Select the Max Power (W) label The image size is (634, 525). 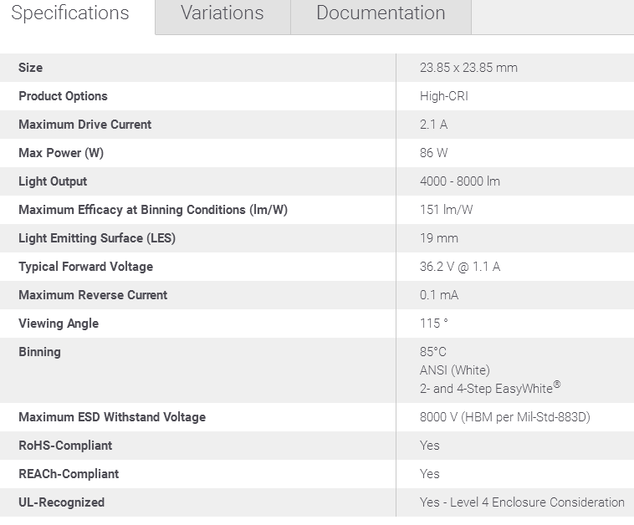click(61, 153)
